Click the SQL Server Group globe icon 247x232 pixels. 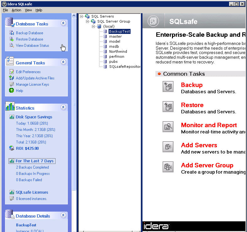tap(93, 21)
